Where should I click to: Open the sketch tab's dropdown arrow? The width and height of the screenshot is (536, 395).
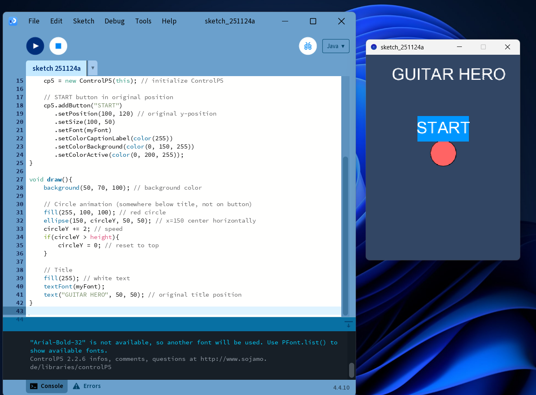[x=93, y=68]
